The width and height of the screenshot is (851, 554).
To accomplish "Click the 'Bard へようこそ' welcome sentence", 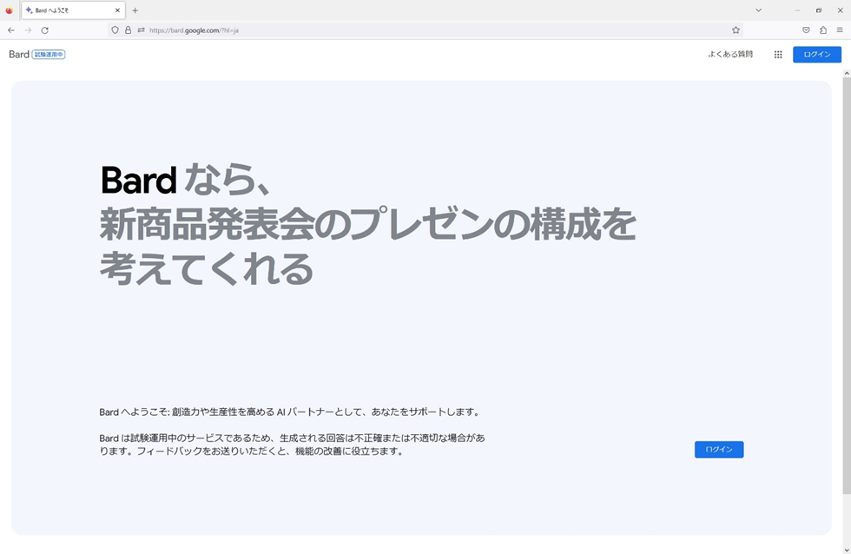I will (x=290, y=412).
